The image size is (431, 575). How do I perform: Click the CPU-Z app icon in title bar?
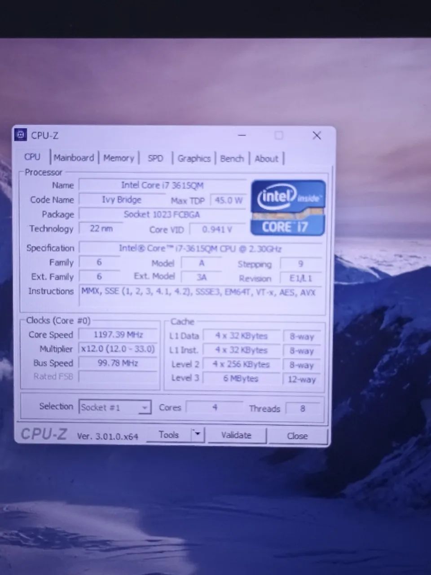[x=20, y=135]
